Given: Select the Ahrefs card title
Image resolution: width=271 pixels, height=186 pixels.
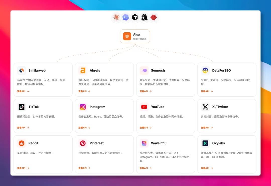Looking at the screenshot, I should [95, 71].
